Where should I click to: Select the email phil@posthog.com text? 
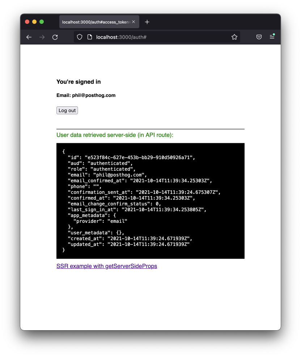[86, 95]
